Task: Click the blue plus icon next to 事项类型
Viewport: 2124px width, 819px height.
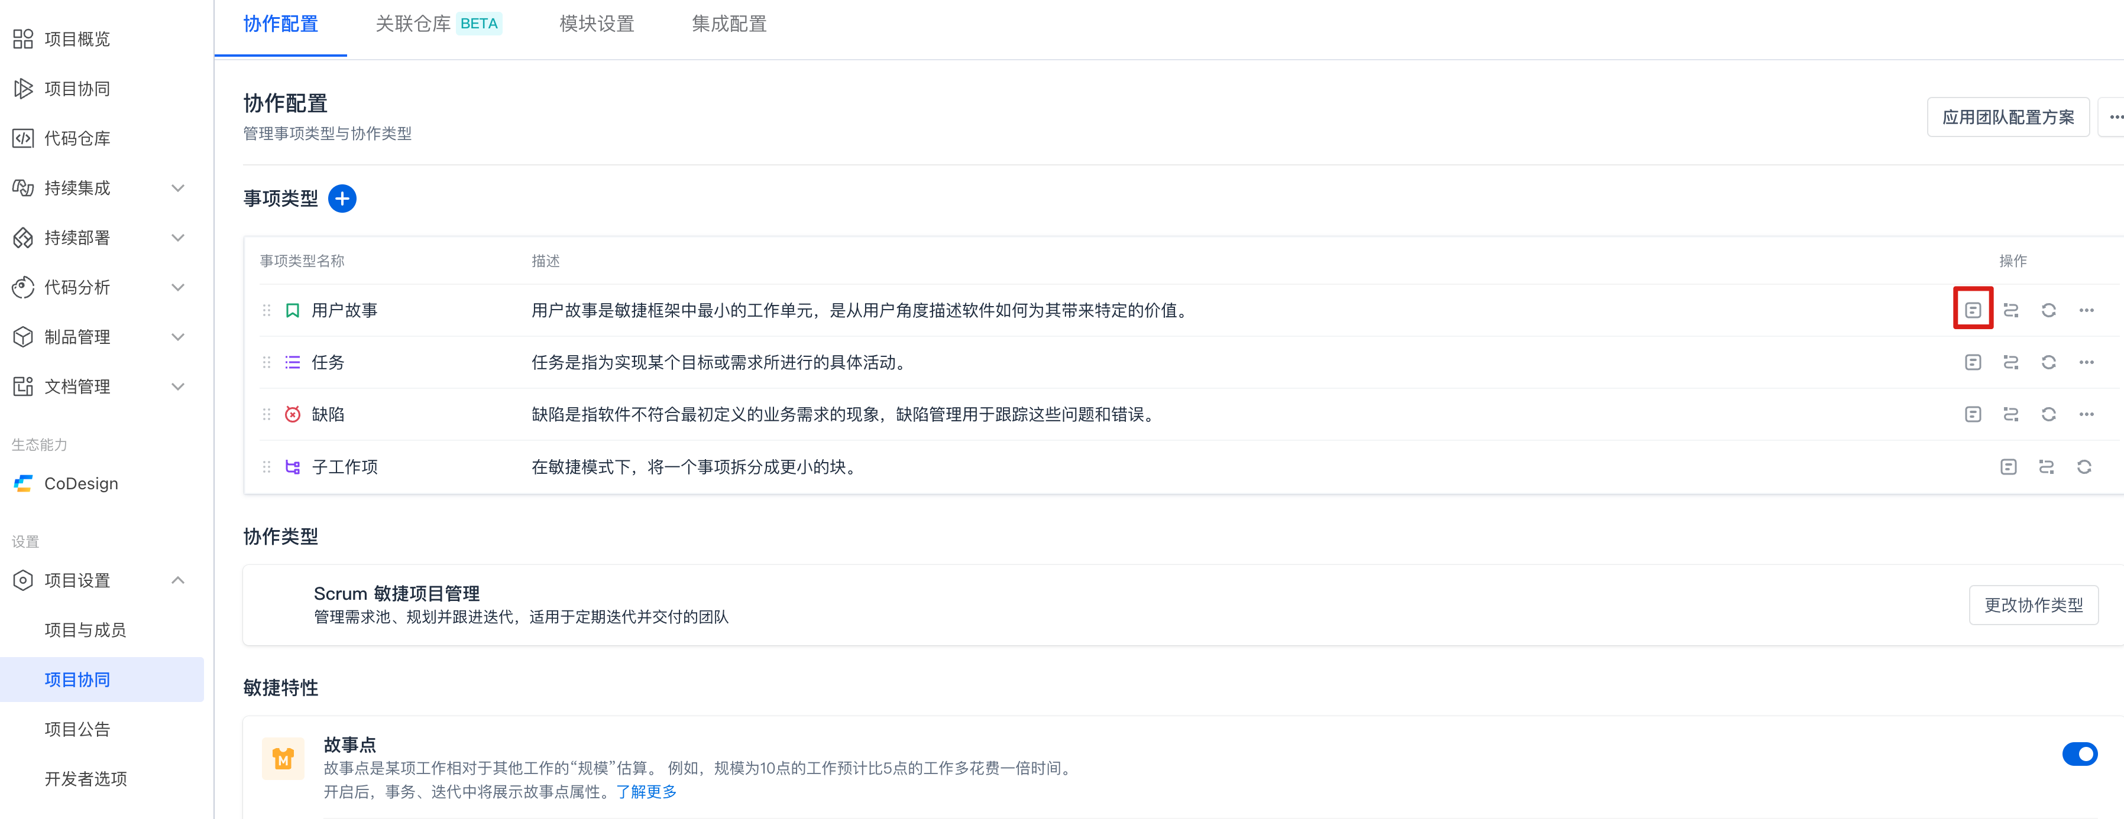Action: pos(342,199)
